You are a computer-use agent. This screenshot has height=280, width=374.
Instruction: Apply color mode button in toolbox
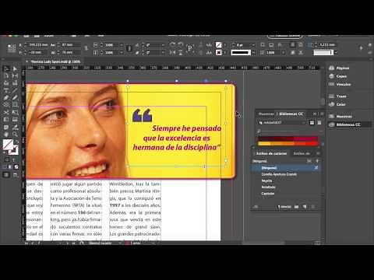[5, 167]
